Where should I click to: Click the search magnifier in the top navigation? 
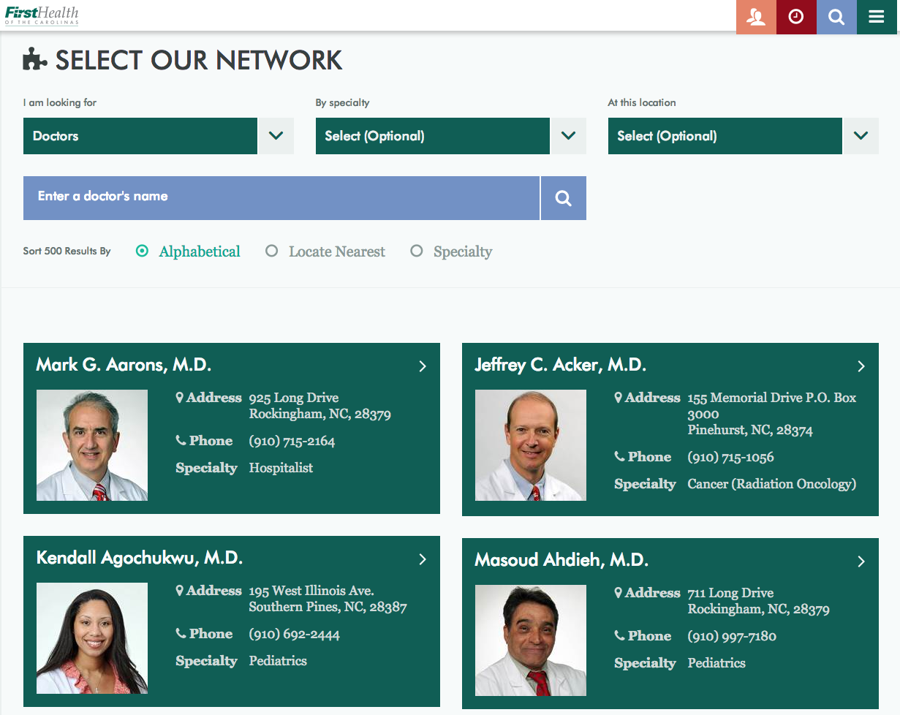pos(836,17)
